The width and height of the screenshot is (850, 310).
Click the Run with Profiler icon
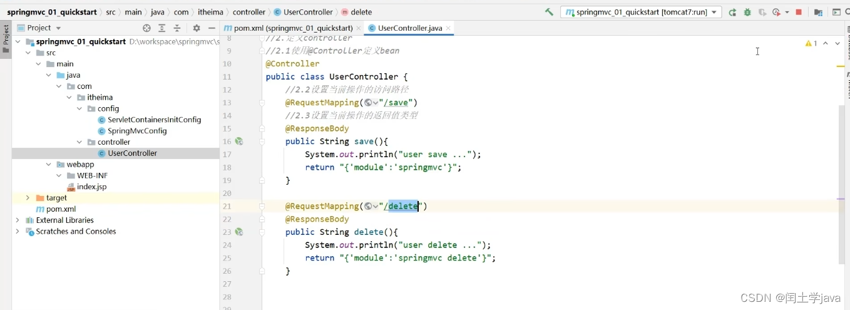click(776, 12)
